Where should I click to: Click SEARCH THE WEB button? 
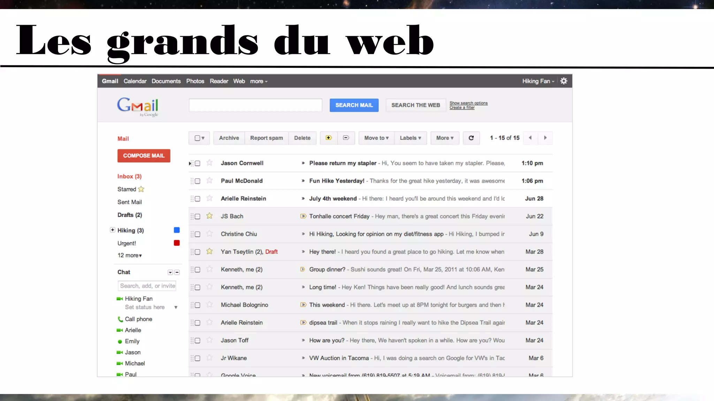416,105
